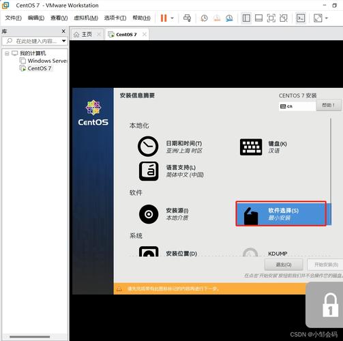Screen dimensions: 343x341
Task: Click the Send Ctrl+Alt+Del toolbar icon
Action: coord(187,18)
